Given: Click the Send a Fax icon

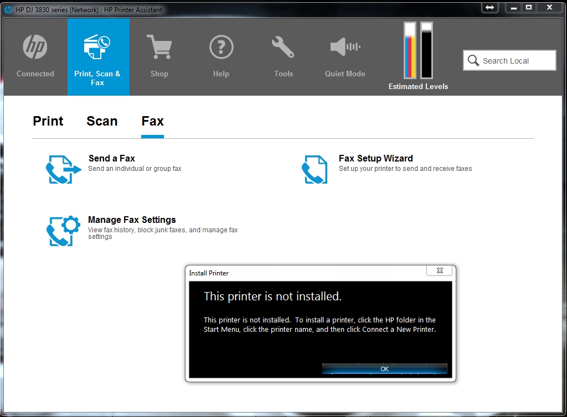Looking at the screenshot, I should [x=63, y=169].
